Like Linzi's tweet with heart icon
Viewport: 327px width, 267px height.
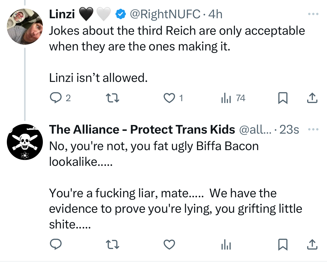coord(169,98)
